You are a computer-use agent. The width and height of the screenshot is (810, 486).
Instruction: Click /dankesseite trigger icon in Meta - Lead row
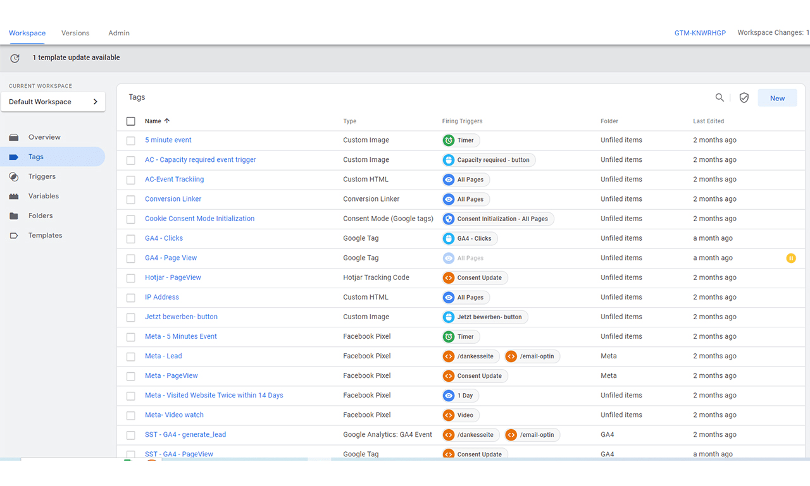click(x=449, y=356)
